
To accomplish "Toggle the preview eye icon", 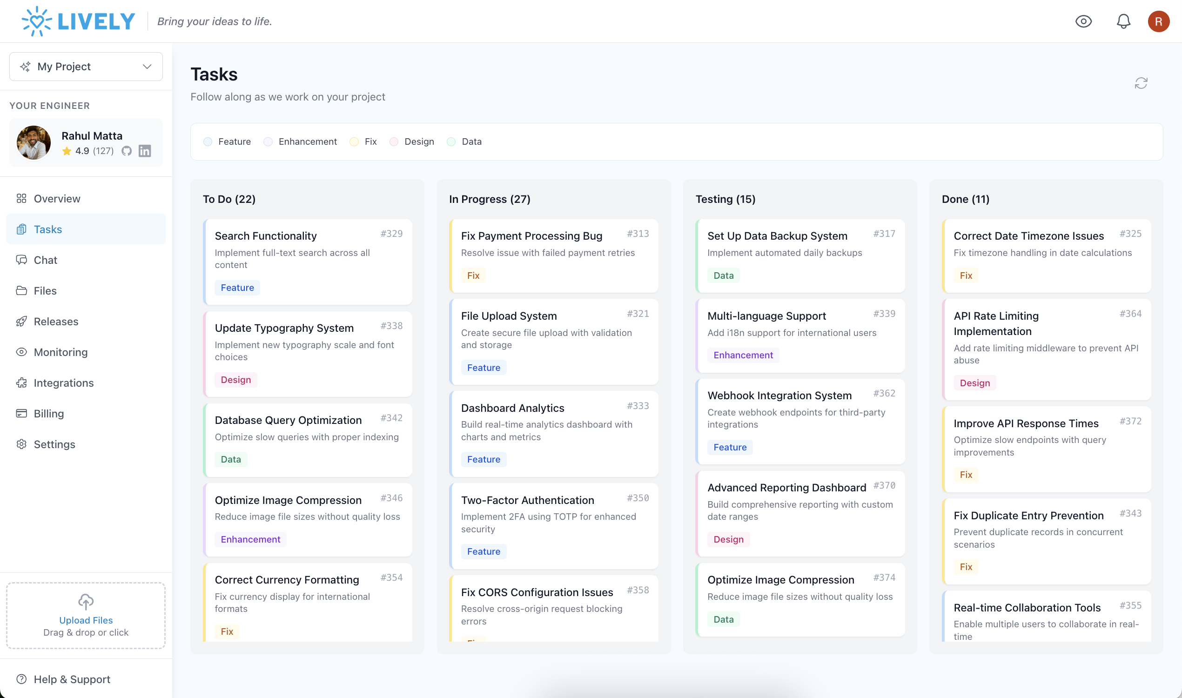I will click(x=1084, y=21).
